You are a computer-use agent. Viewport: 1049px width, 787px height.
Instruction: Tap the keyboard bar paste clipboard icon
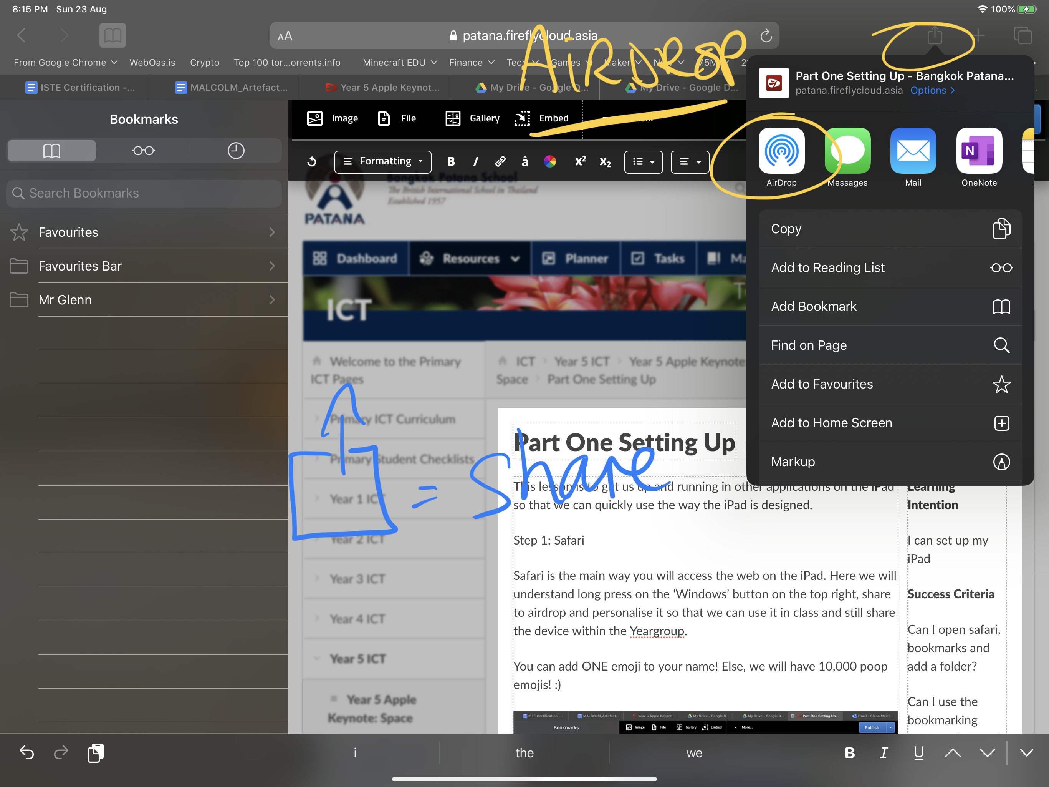click(95, 752)
